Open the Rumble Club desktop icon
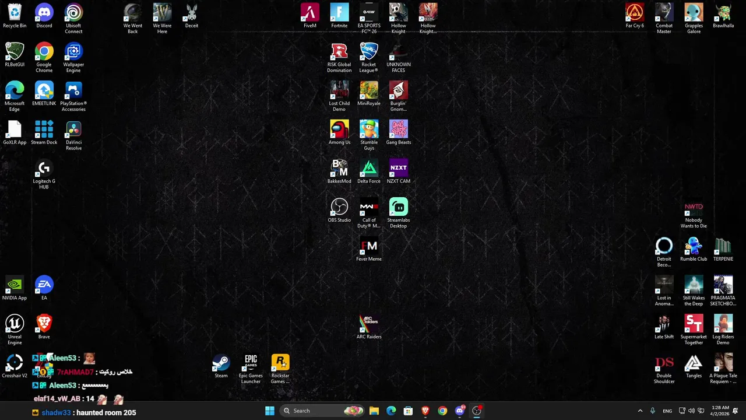 694,250
